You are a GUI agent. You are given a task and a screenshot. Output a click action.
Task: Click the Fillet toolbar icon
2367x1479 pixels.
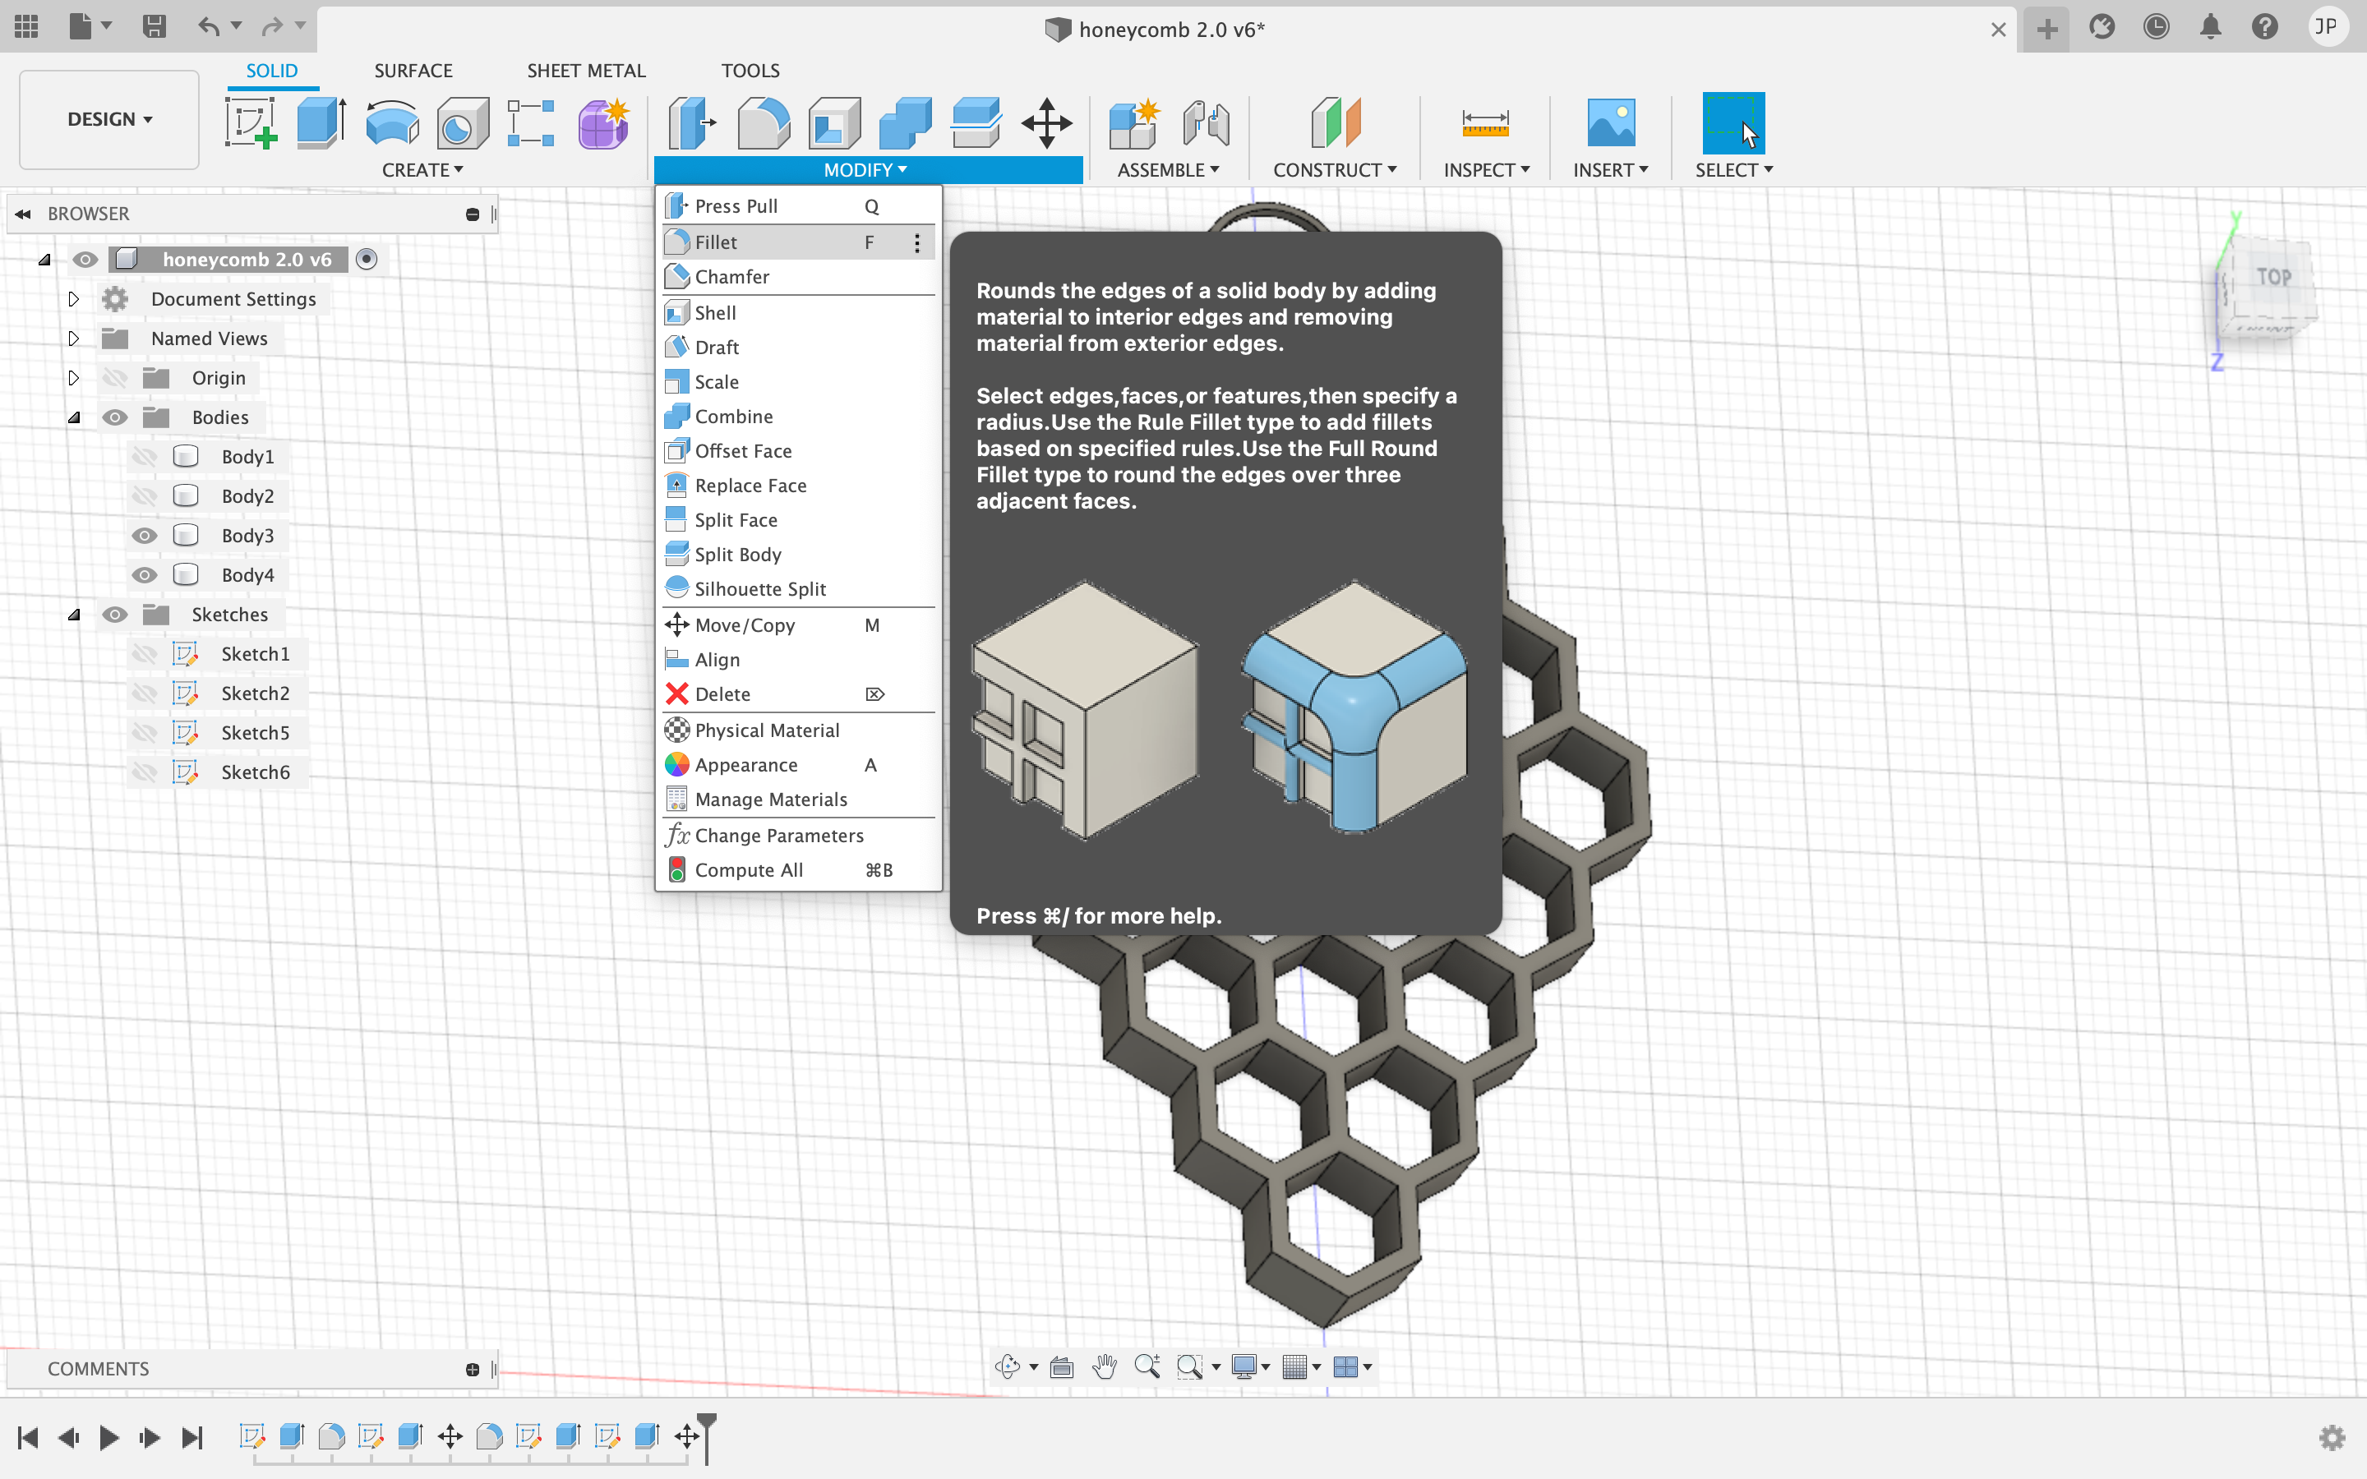coord(763,123)
